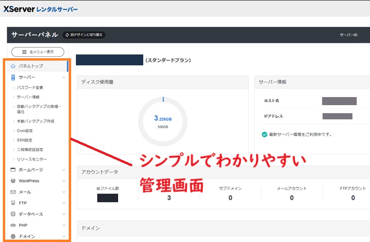Expand the PHP menu chevron
370x242 pixels.
pyautogui.click(x=64, y=225)
